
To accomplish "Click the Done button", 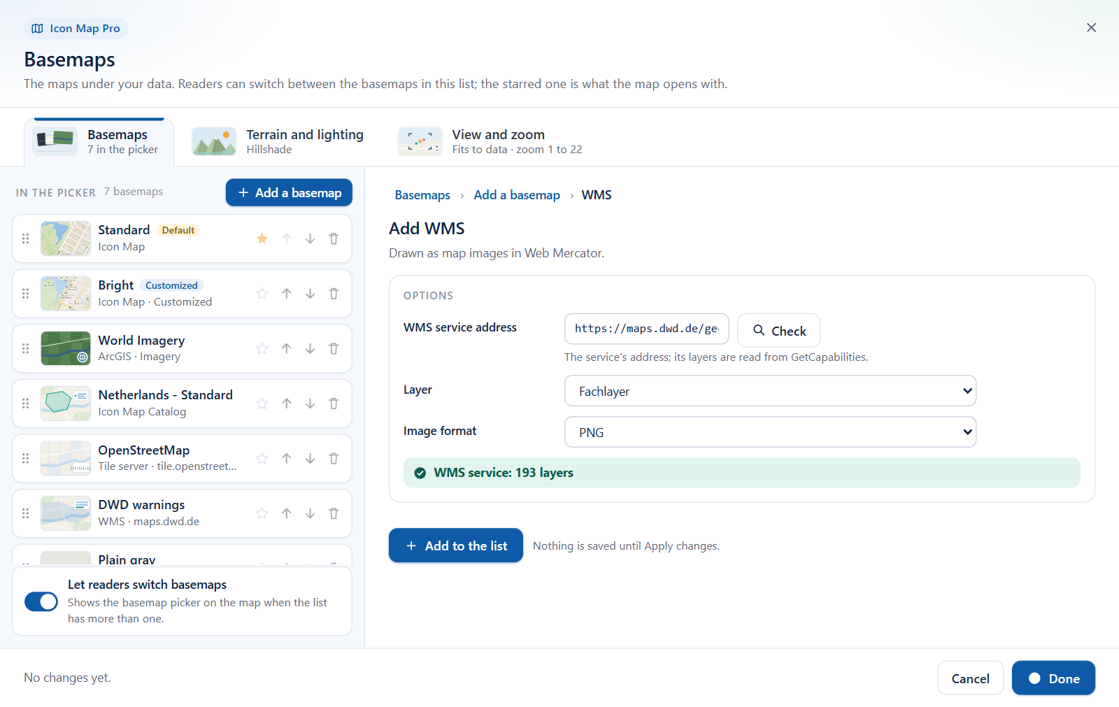I will click(1053, 678).
